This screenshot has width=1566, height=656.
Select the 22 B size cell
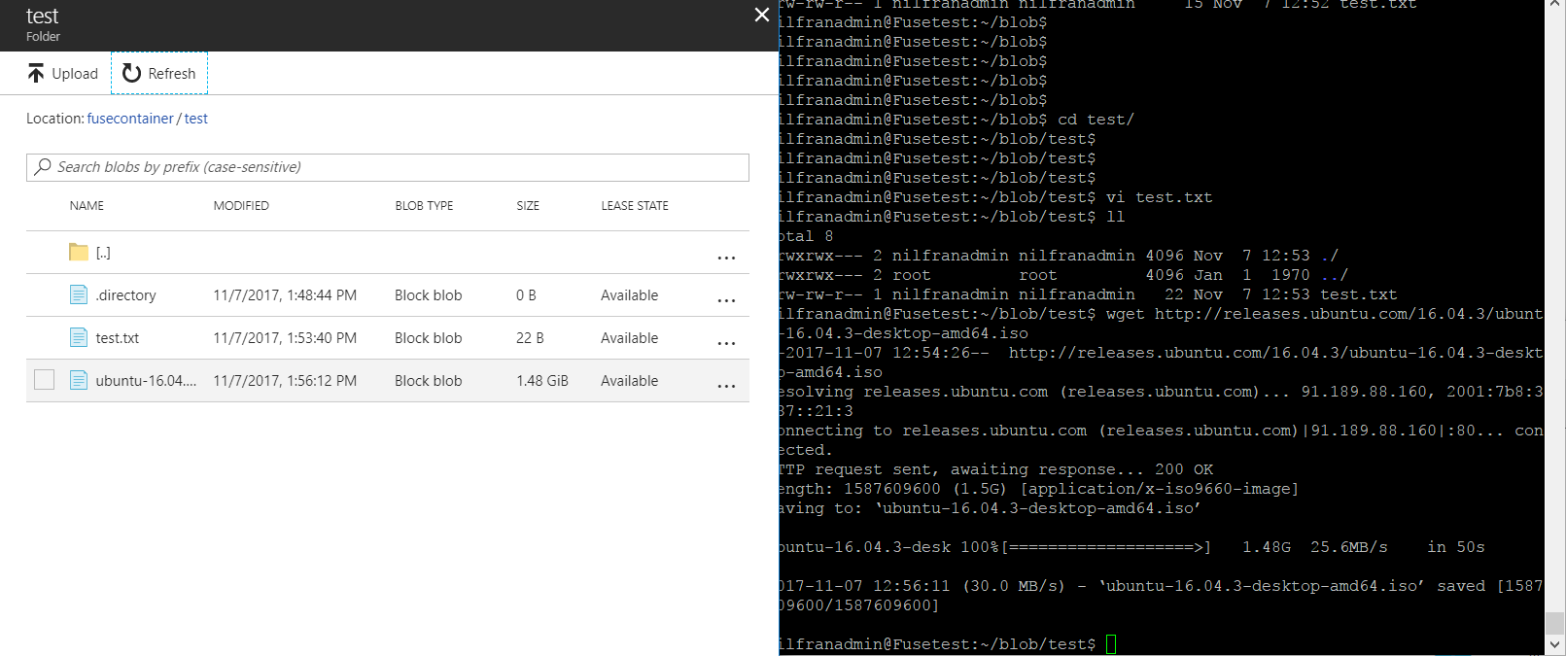pos(530,338)
